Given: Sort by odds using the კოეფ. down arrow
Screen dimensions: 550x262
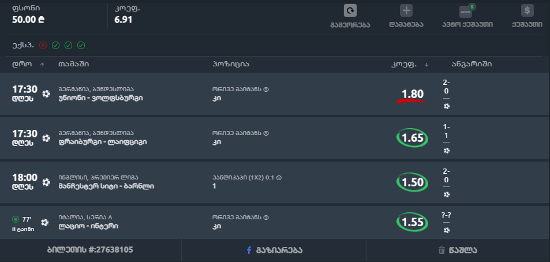Looking at the screenshot, I should [426, 64].
